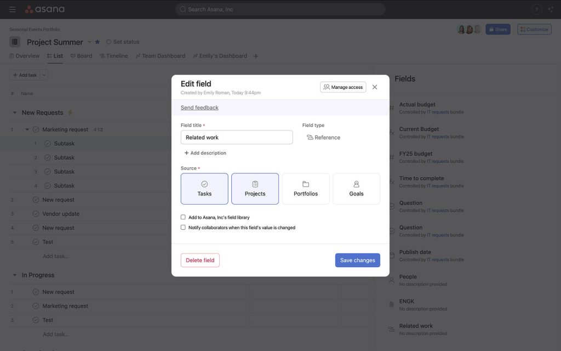The height and width of the screenshot is (351, 561).
Task: Deselect the Projects source option
Action: (x=255, y=188)
